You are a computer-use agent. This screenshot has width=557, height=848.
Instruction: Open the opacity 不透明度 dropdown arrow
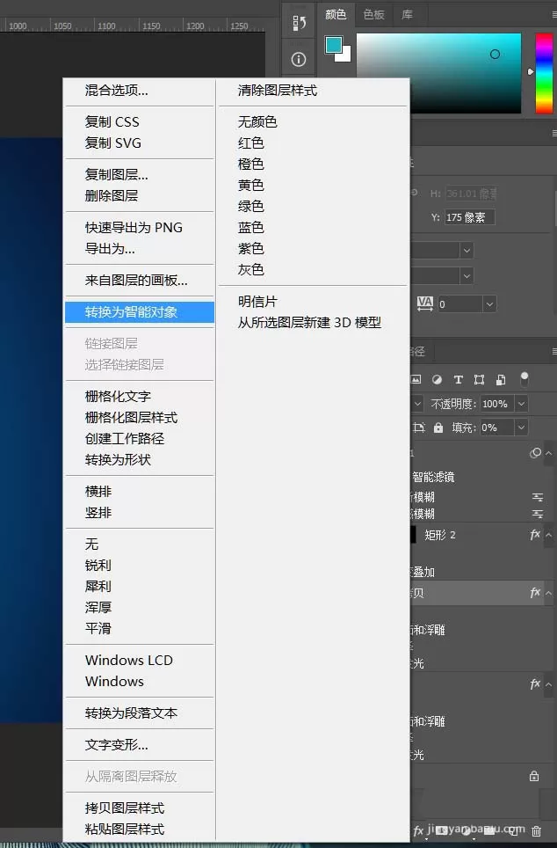pos(521,404)
